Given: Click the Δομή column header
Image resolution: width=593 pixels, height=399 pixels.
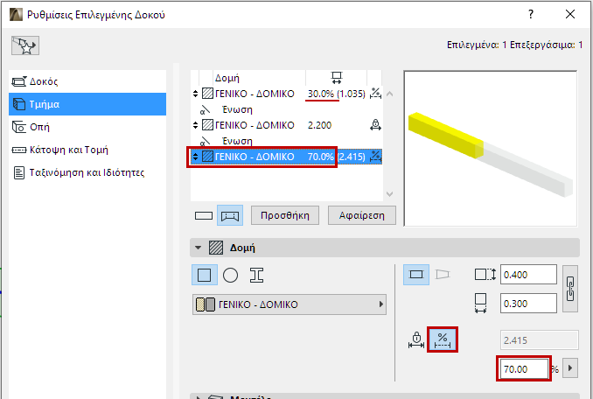Looking at the screenshot, I should coord(227,78).
